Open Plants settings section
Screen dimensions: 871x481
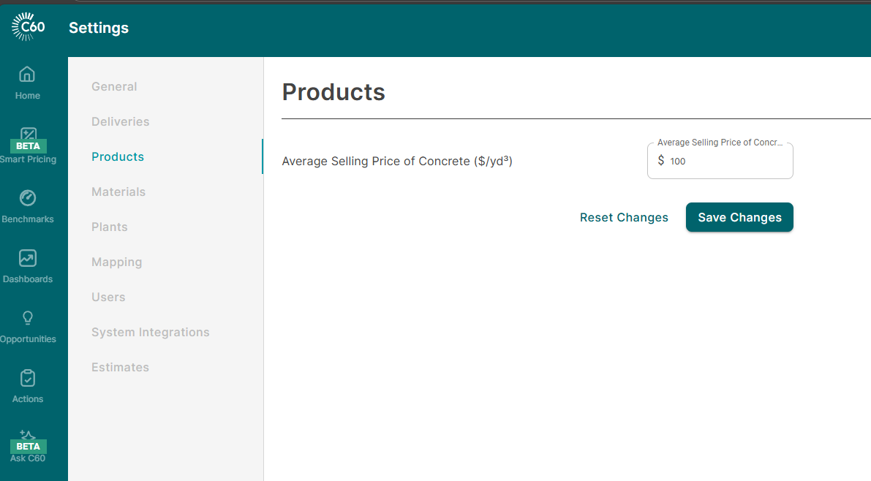tap(110, 227)
